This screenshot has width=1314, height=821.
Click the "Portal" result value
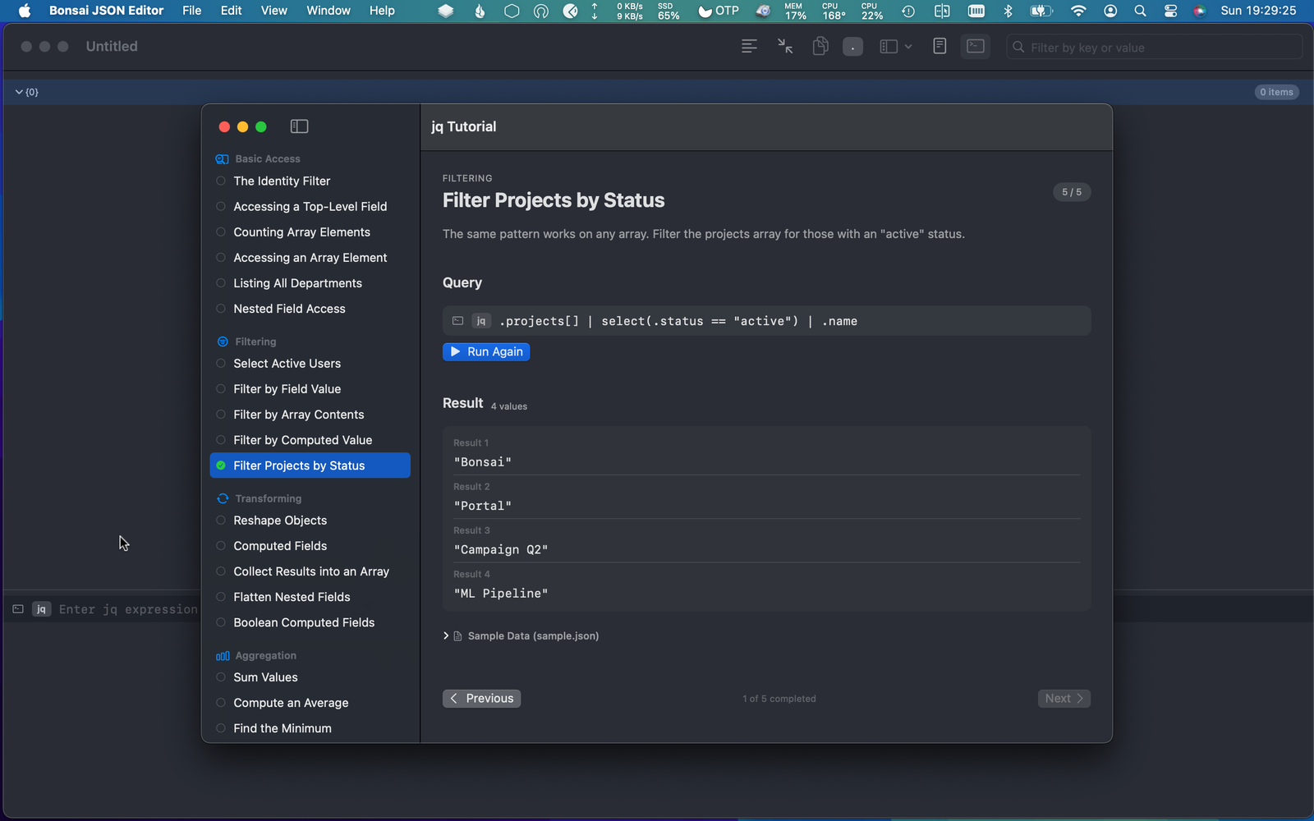pos(483,506)
